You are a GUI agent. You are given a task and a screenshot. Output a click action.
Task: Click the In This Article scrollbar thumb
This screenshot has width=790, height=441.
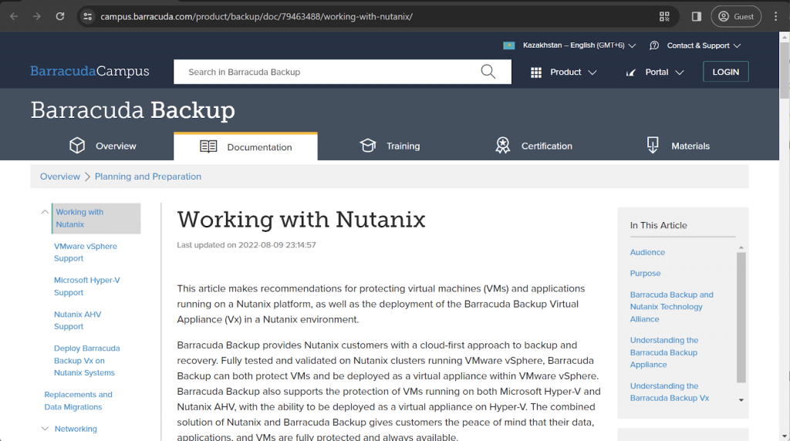[741, 318]
